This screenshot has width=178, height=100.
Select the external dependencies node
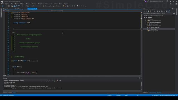point(155,21)
